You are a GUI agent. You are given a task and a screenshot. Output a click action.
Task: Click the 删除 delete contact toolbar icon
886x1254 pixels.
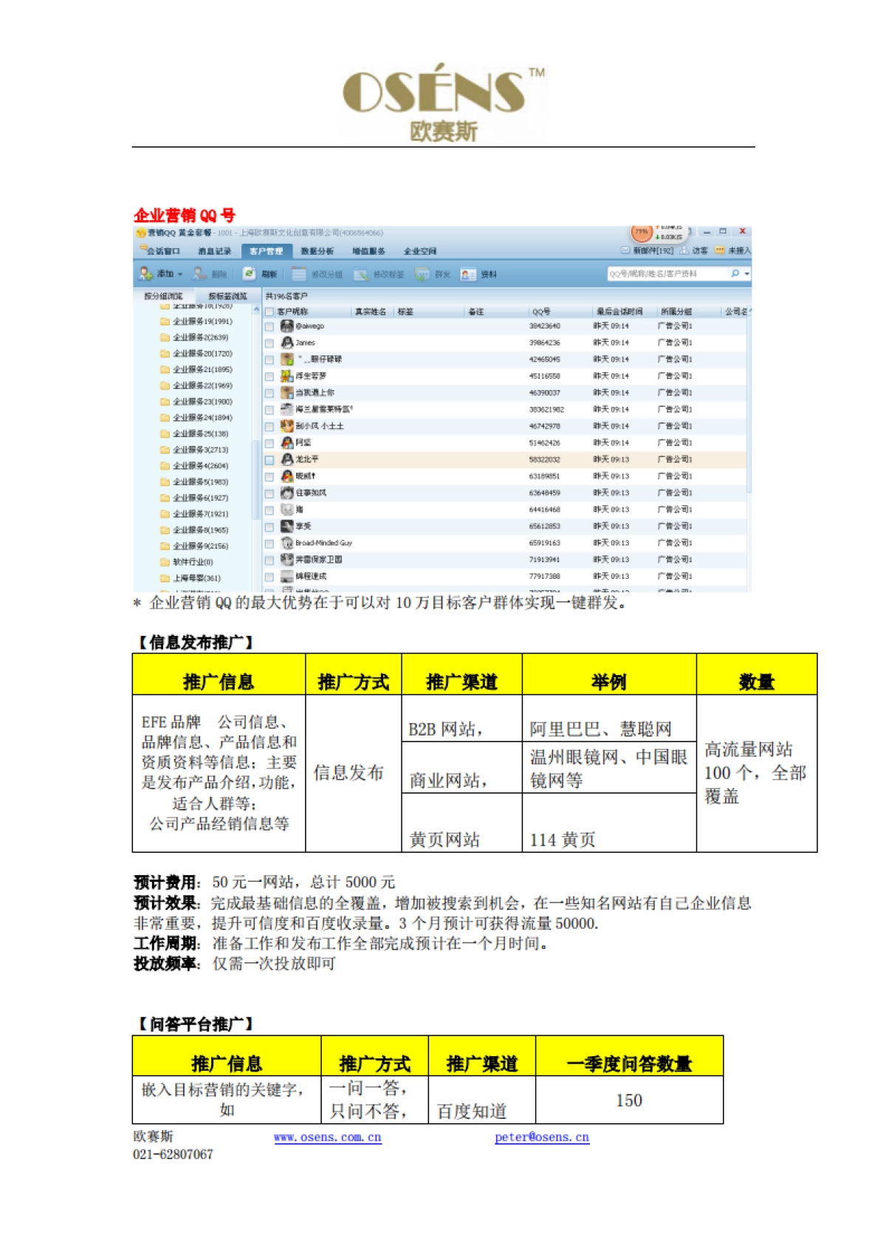tap(199, 274)
